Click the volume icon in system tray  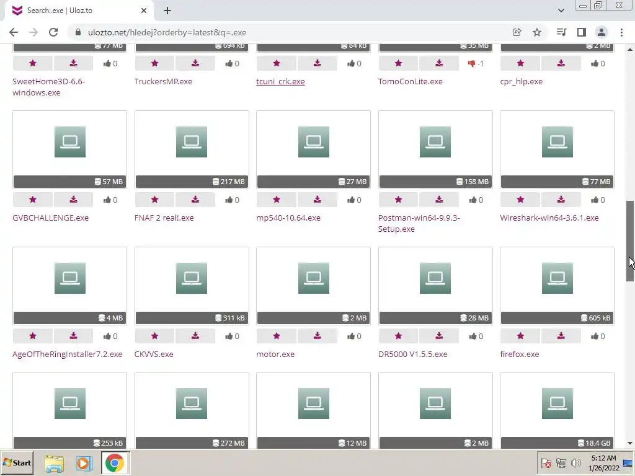tap(575, 462)
